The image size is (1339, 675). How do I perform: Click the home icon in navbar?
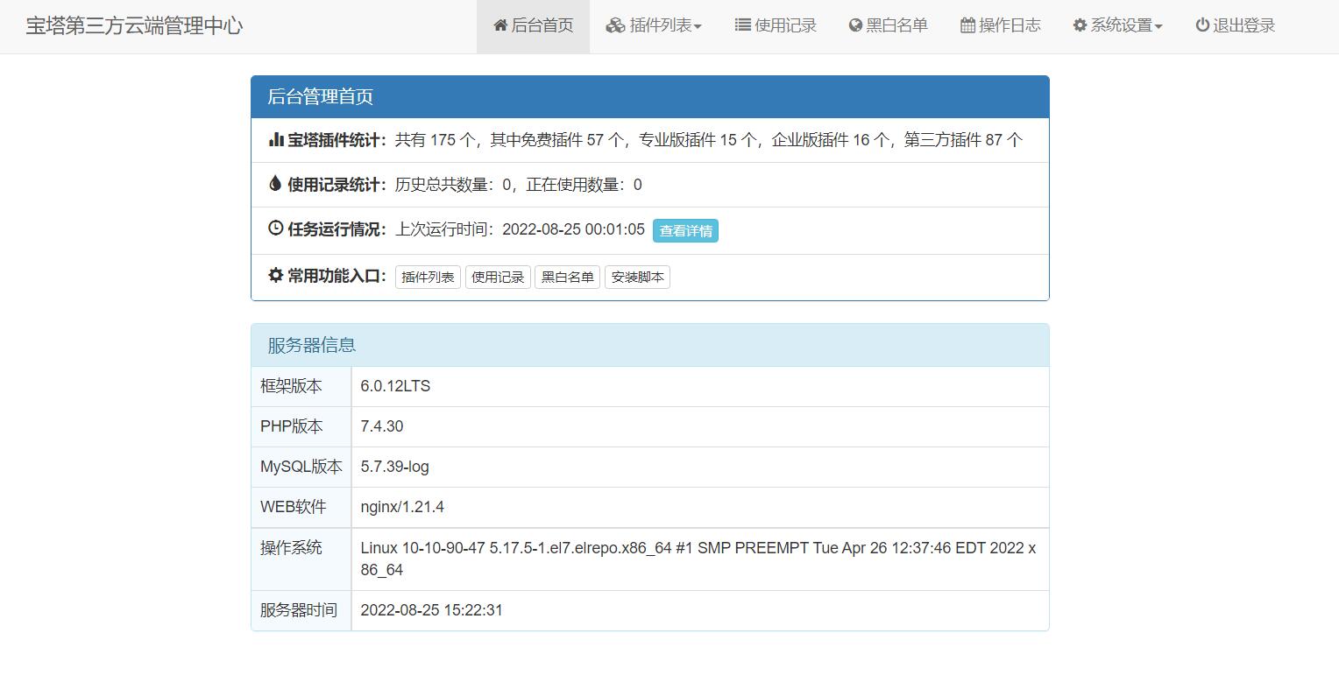point(500,25)
